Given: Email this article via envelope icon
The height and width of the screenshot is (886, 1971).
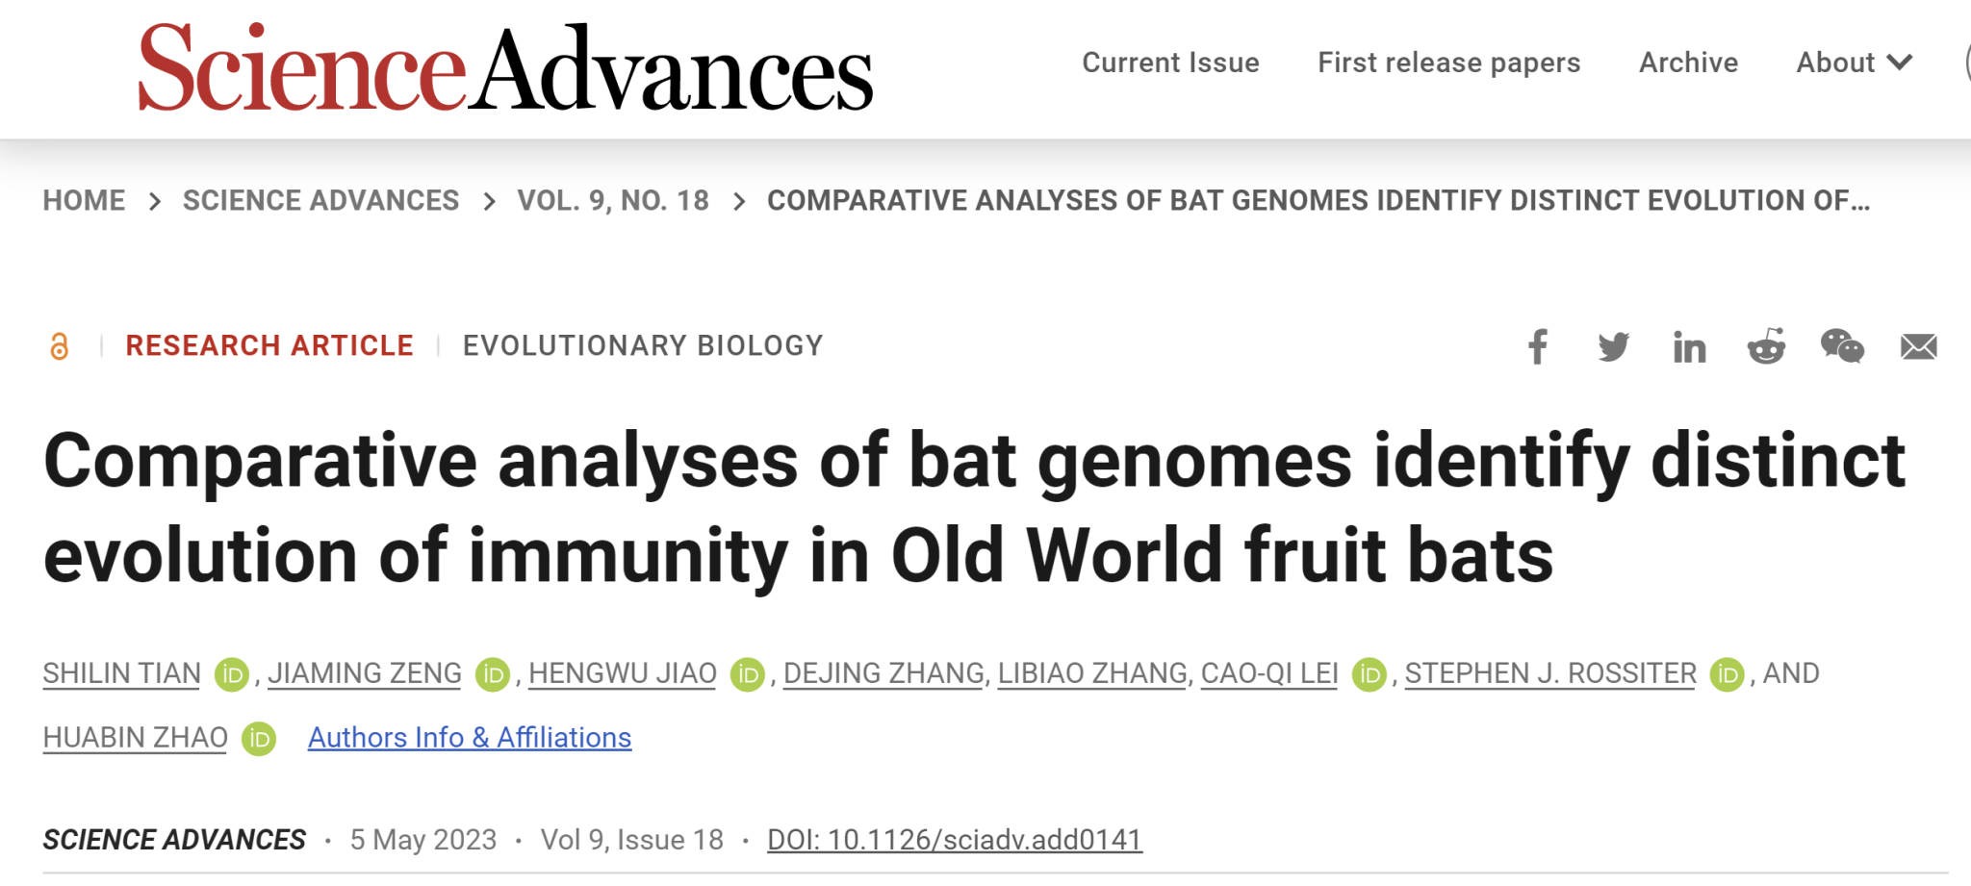Looking at the screenshot, I should pos(1918,347).
